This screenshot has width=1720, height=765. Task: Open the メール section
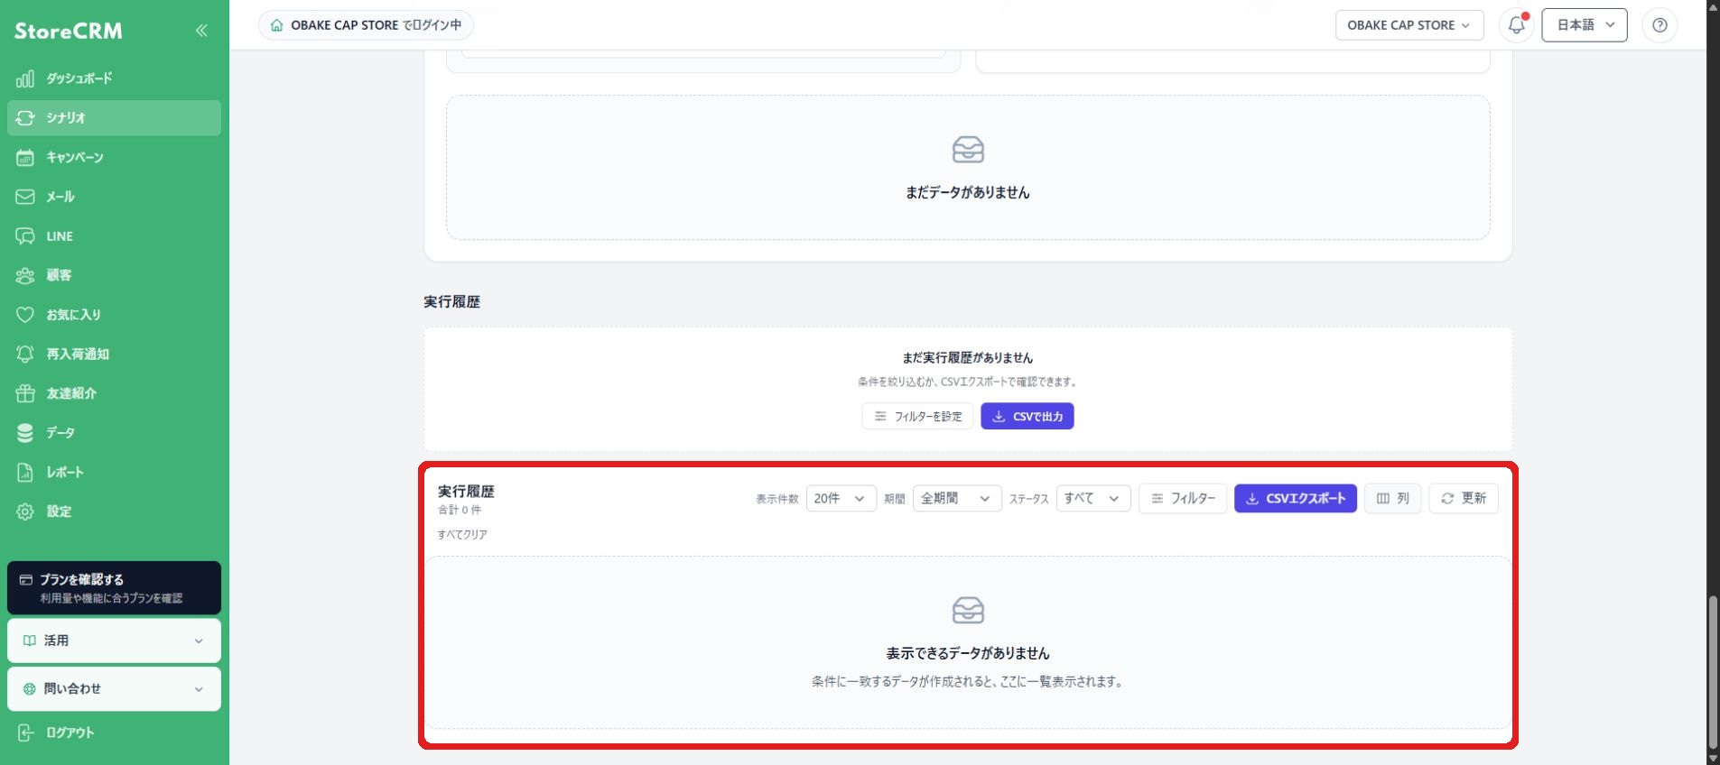(114, 197)
